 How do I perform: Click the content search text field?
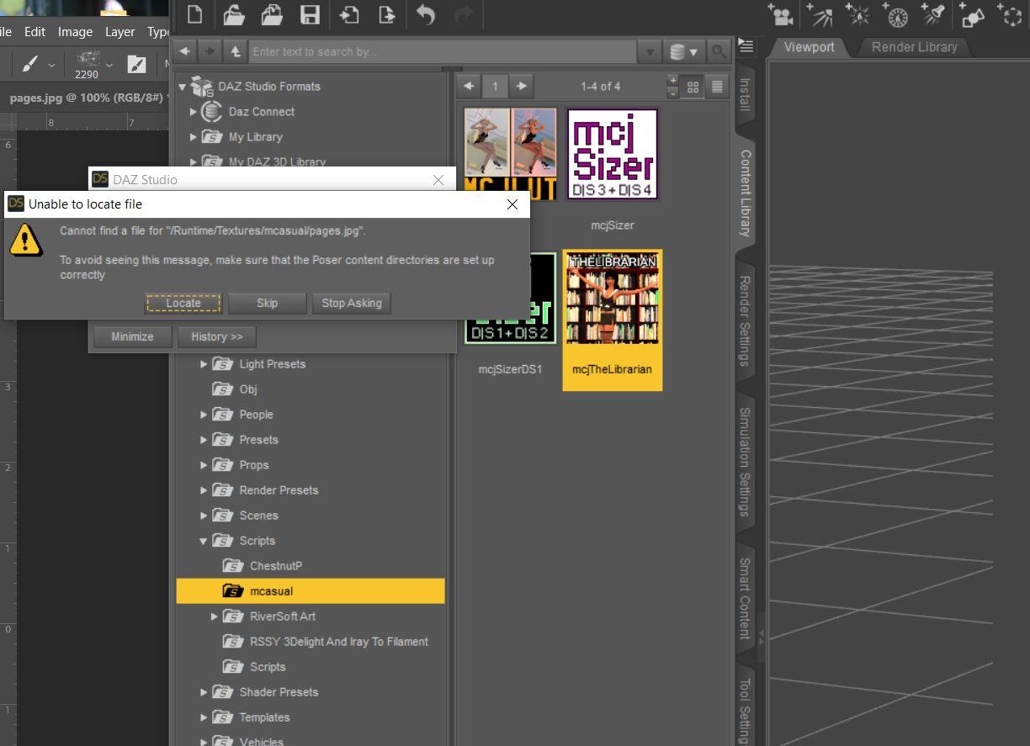tap(443, 51)
